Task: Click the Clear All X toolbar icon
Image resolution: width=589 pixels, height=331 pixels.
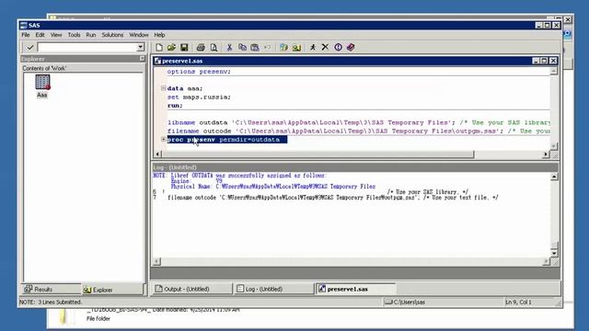Action: pos(325,47)
